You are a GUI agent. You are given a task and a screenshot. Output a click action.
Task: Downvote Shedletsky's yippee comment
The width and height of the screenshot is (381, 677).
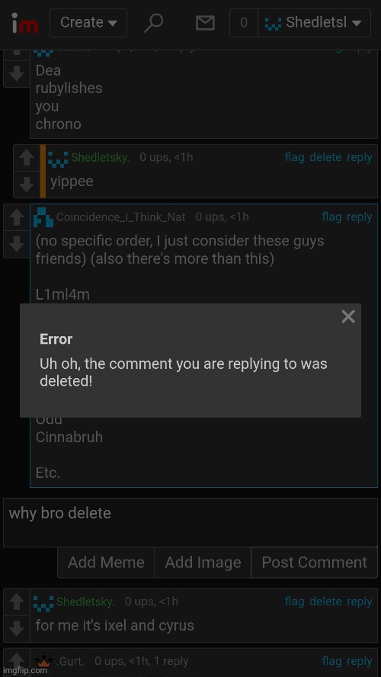click(x=27, y=184)
